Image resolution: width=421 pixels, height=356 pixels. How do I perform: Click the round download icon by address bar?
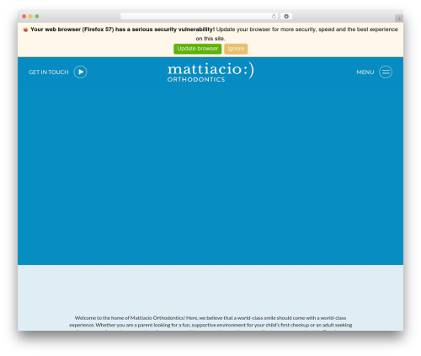pos(286,17)
